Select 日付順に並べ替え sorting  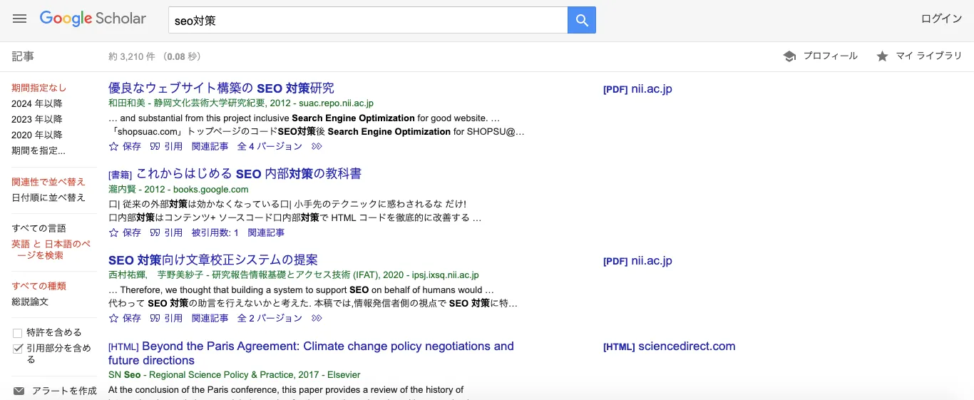tap(48, 198)
